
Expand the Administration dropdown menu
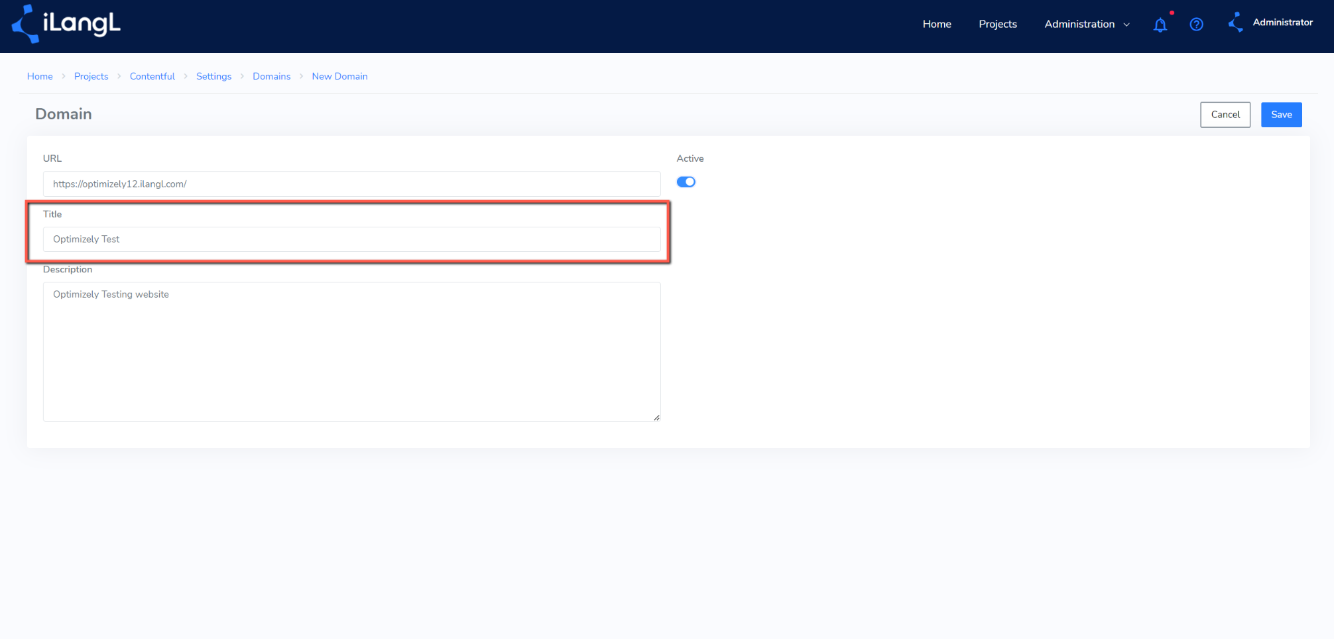pos(1087,24)
